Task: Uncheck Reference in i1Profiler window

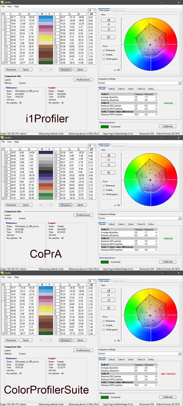Action: (x=104, y=50)
